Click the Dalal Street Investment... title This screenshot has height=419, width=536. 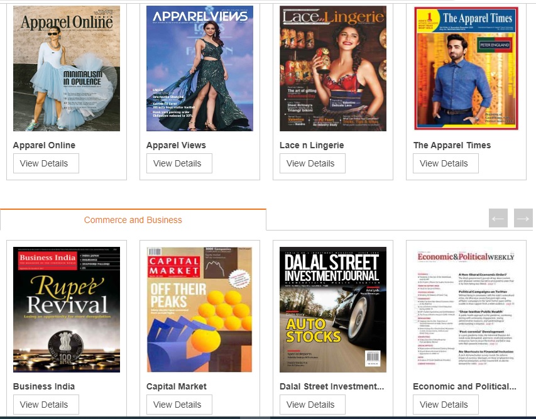coord(332,386)
